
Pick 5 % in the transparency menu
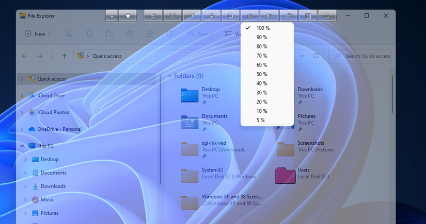point(267,120)
